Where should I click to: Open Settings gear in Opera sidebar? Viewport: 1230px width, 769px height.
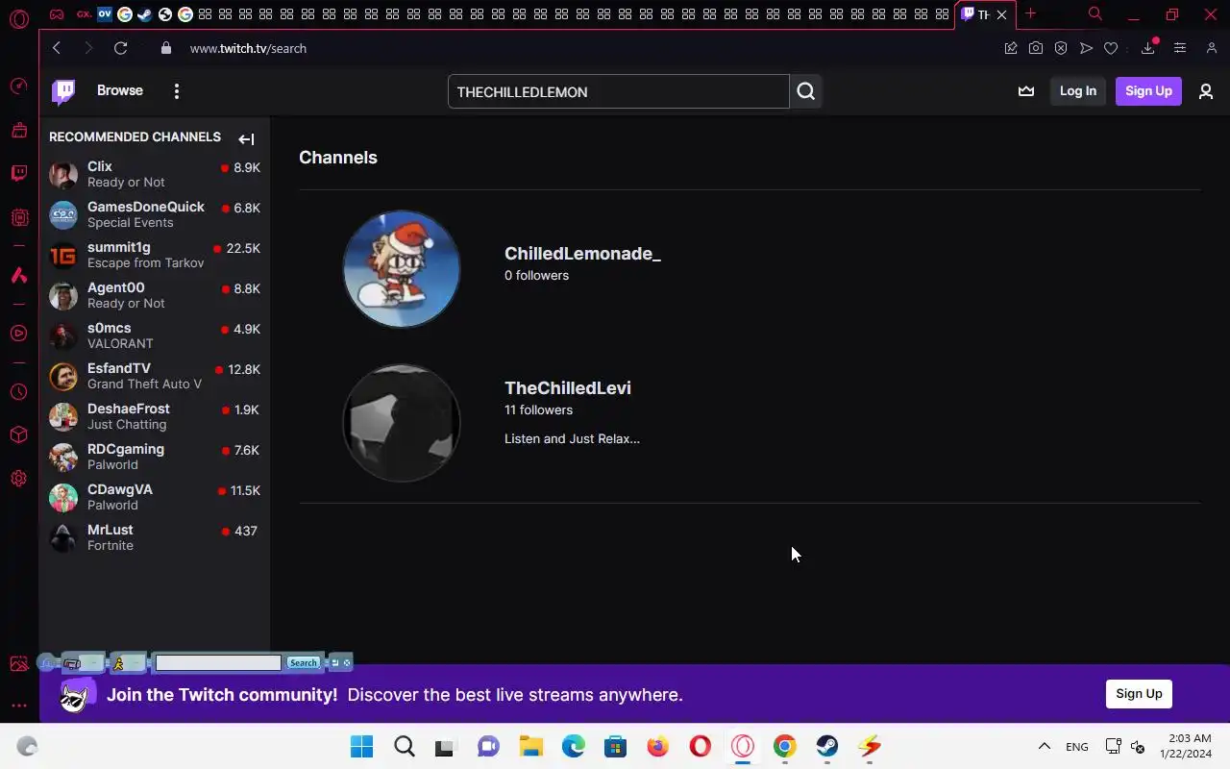pos(18,478)
